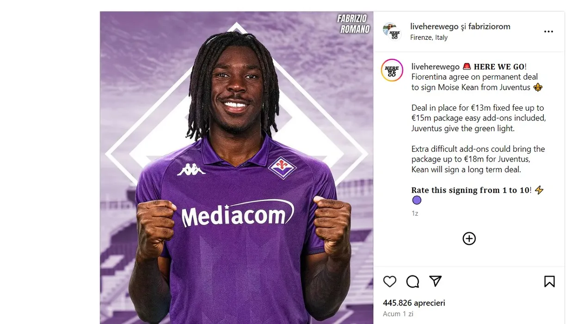Open comments via the speech bubble icon
This screenshot has height=324, width=566.
pyautogui.click(x=412, y=281)
